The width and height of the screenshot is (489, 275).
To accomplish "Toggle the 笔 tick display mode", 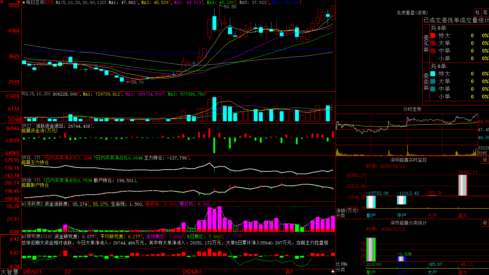I will click(485, 12).
